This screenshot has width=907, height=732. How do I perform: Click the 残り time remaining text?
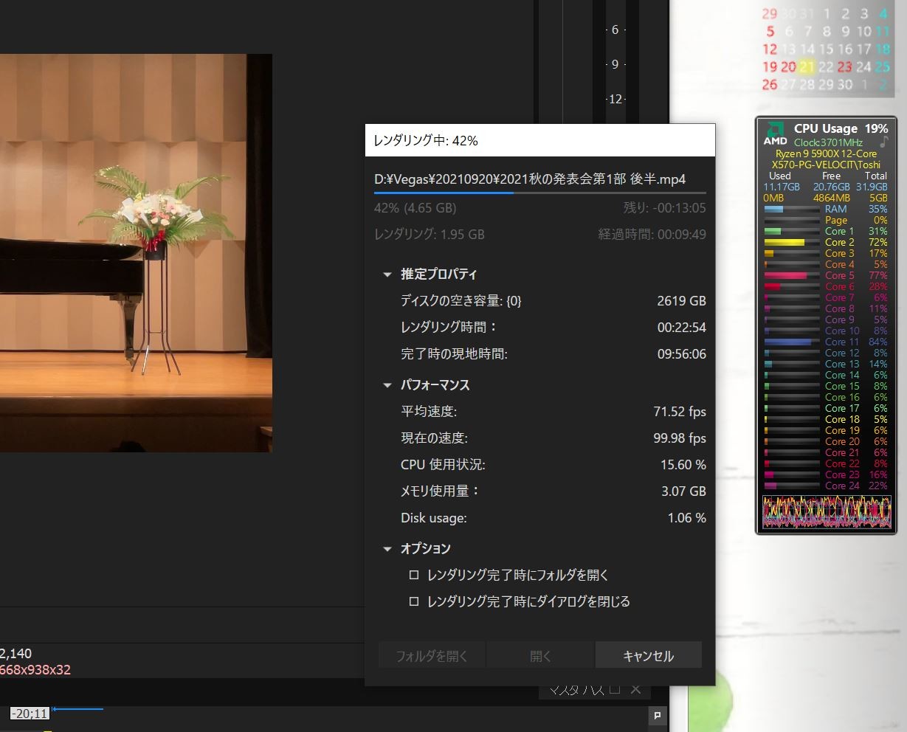[664, 208]
